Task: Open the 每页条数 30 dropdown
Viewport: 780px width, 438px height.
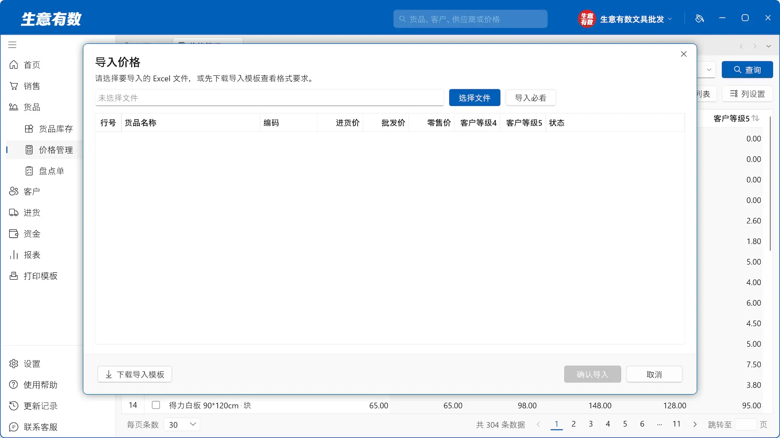Action: [x=182, y=425]
